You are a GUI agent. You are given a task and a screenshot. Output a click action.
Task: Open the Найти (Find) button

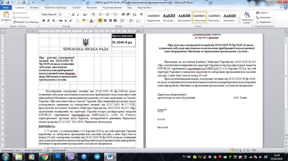[x=262, y=13]
